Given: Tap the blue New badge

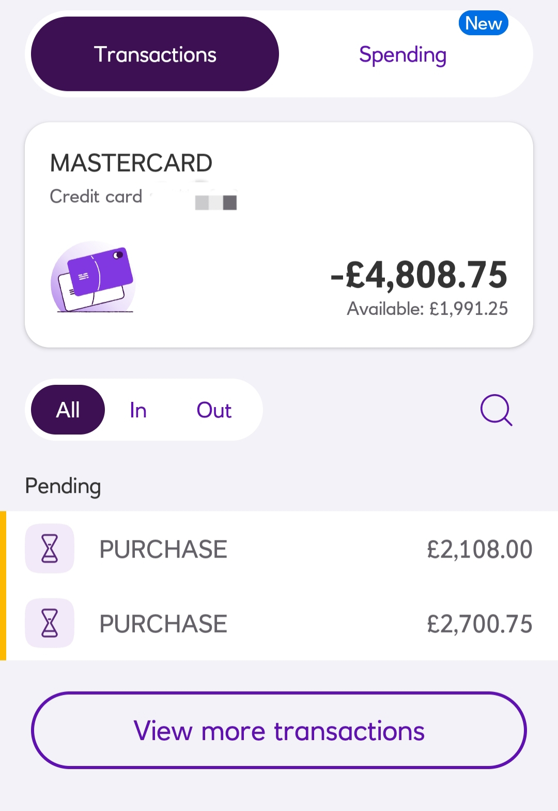Looking at the screenshot, I should pyautogui.click(x=483, y=23).
